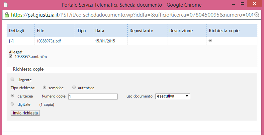Viewport: 264px width, 135px height.
Task: Choose the autentica request type
Action: [74, 88]
